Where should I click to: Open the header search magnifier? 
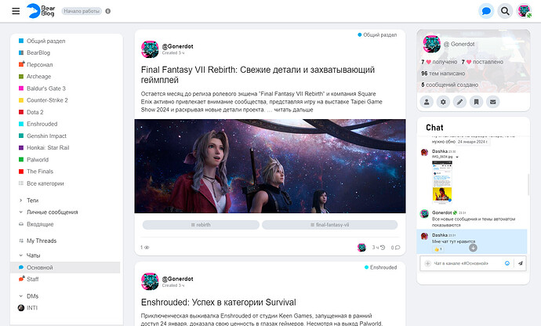pyautogui.click(x=505, y=11)
